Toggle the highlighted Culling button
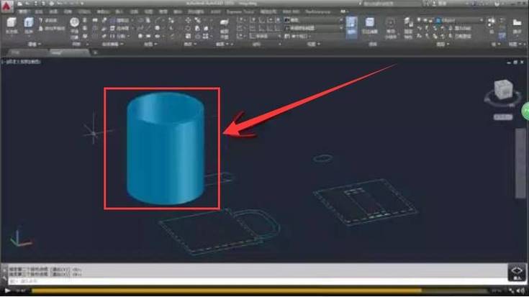Image resolution: width=529 pixels, height=297 pixels. pyautogui.click(x=351, y=27)
